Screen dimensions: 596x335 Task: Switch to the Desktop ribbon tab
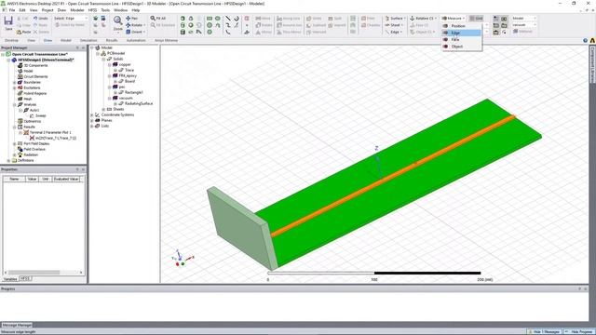pyautogui.click(x=11, y=40)
